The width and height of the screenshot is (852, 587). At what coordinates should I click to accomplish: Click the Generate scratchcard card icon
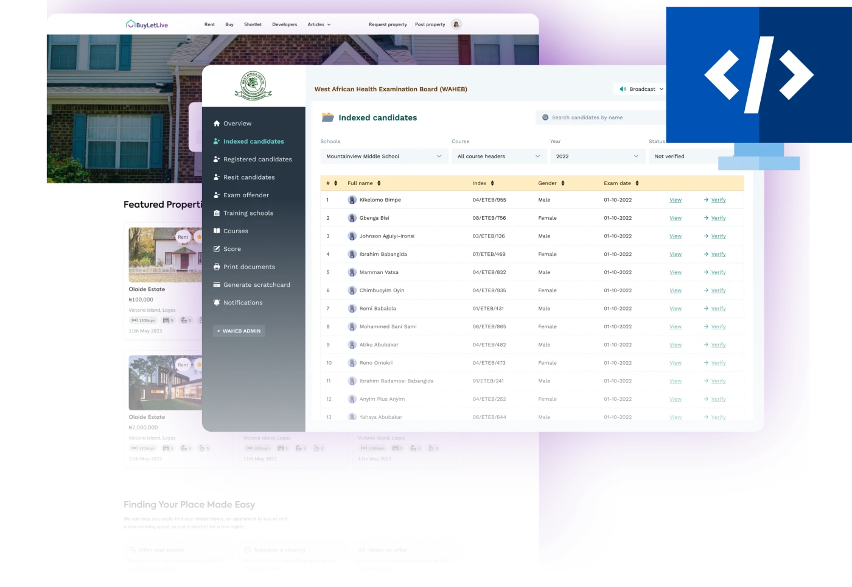click(x=217, y=285)
